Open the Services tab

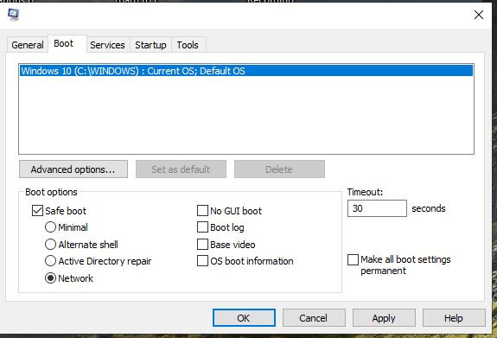pyautogui.click(x=107, y=45)
